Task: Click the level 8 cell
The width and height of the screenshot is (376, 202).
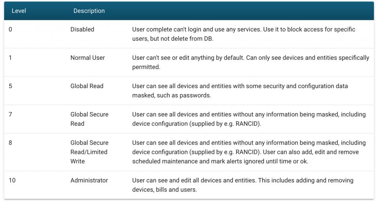Action: (x=10, y=143)
